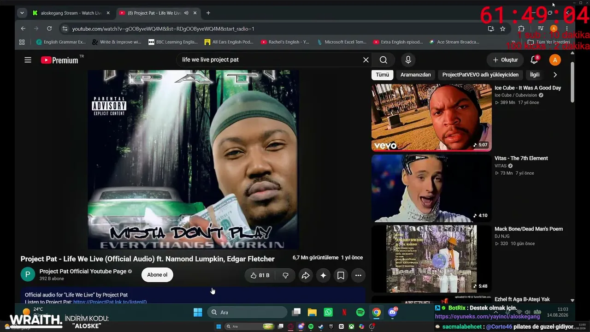The width and height of the screenshot is (590, 332).
Task: Reload the page in Chrome
Action: point(49,29)
